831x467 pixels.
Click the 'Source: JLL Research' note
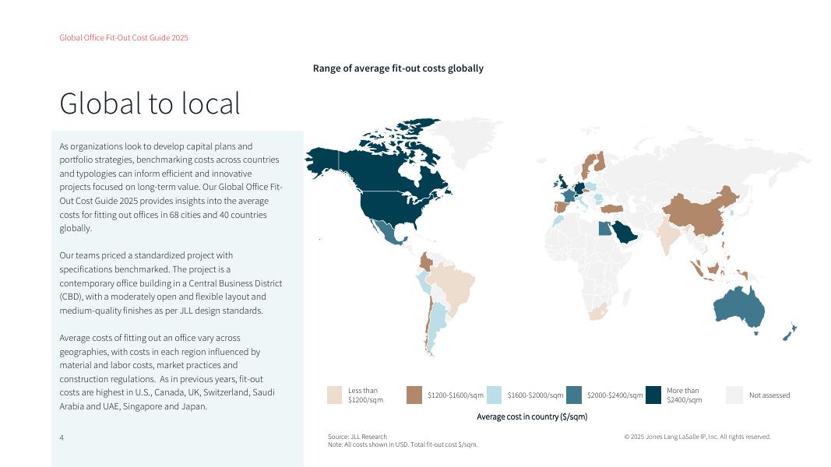pos(357,437)
